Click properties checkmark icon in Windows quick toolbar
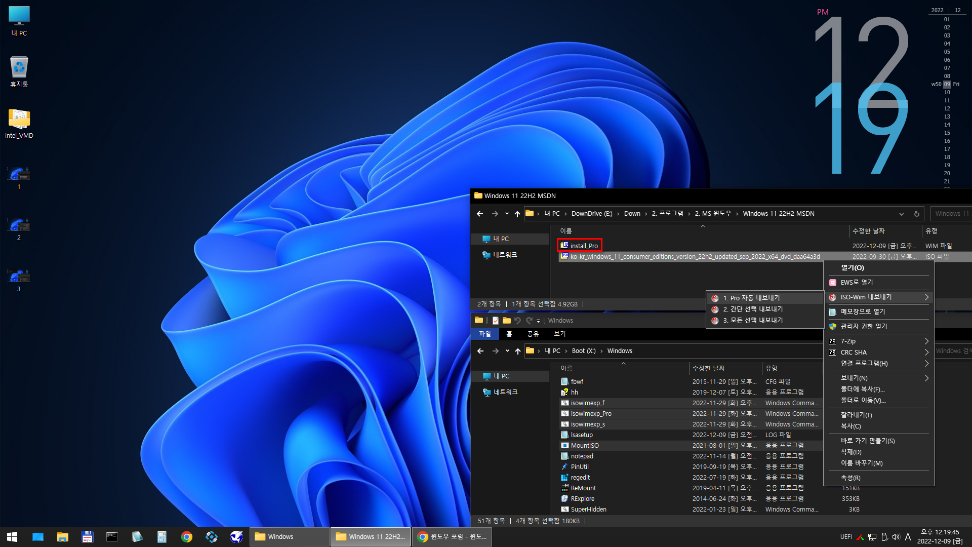The width and height of the screenshot is (972, 547). [495, 321]
